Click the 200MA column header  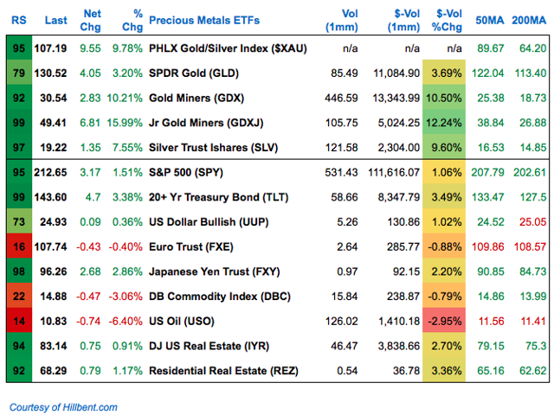tap(529, 20)
